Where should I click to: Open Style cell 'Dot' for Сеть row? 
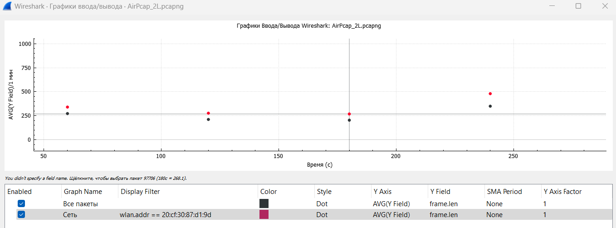[322, 214]
